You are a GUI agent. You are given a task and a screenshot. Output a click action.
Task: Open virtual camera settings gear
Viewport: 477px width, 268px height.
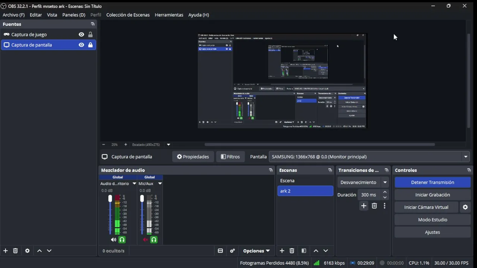pyautogui.click(x=465, y=207)
